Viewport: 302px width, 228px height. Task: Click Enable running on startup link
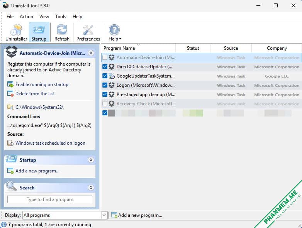[x=42, y=84]
